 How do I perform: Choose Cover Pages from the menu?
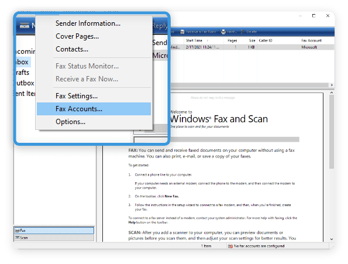[x=77, y=36]
